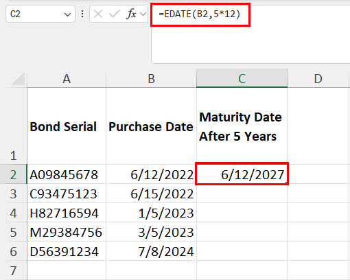The height and width of the screenshot is (280, 350).
Task: Select empty cell A7 below D56391234
Action: pyautogui.click(x=67, y=270)
